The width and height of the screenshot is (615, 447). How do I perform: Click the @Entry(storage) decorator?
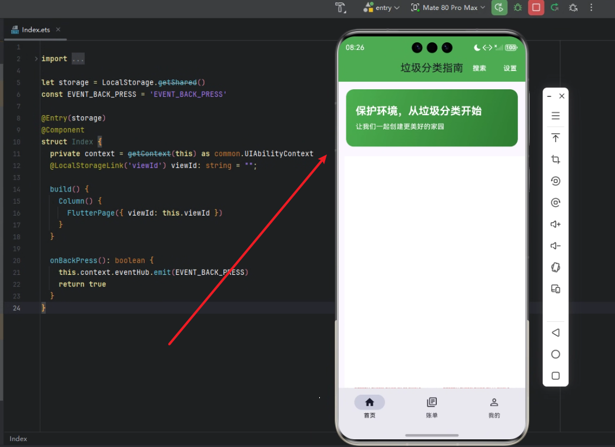tap(73, 118)
